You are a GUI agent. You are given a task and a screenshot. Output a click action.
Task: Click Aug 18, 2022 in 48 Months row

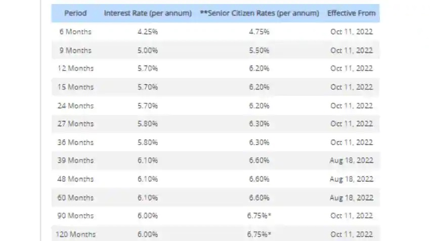tap(351, 178)
